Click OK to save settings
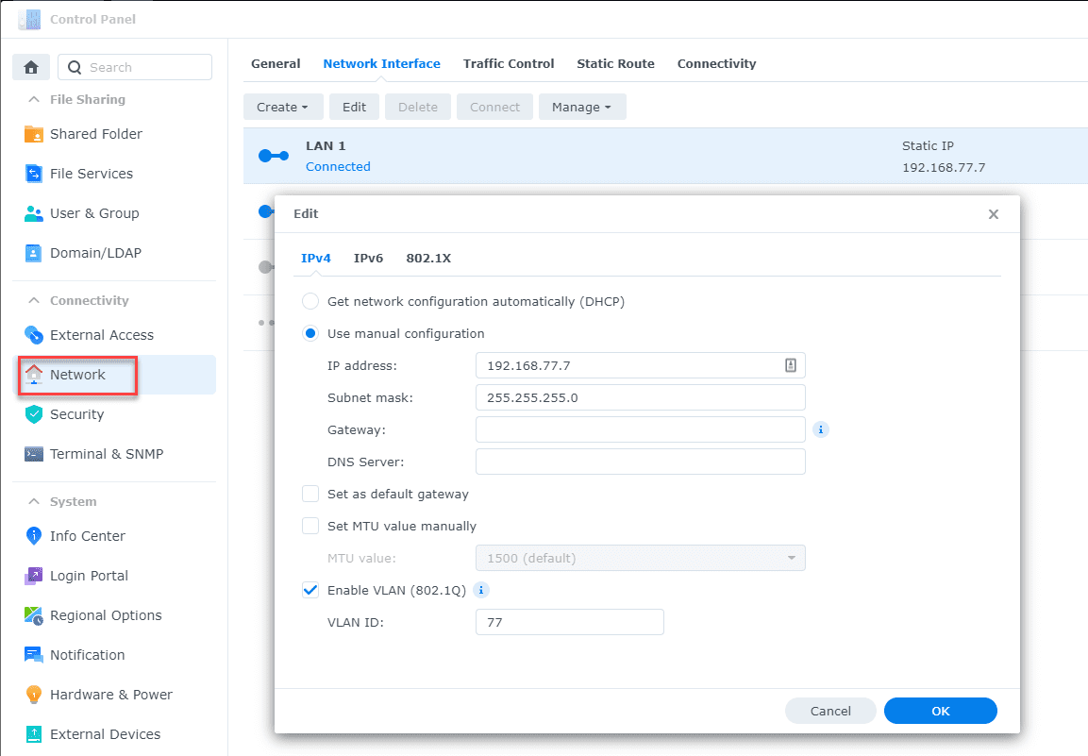 [x=940, y=711]
